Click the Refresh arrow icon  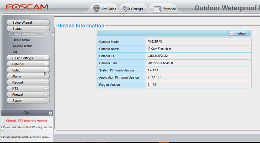pos(231,33)
